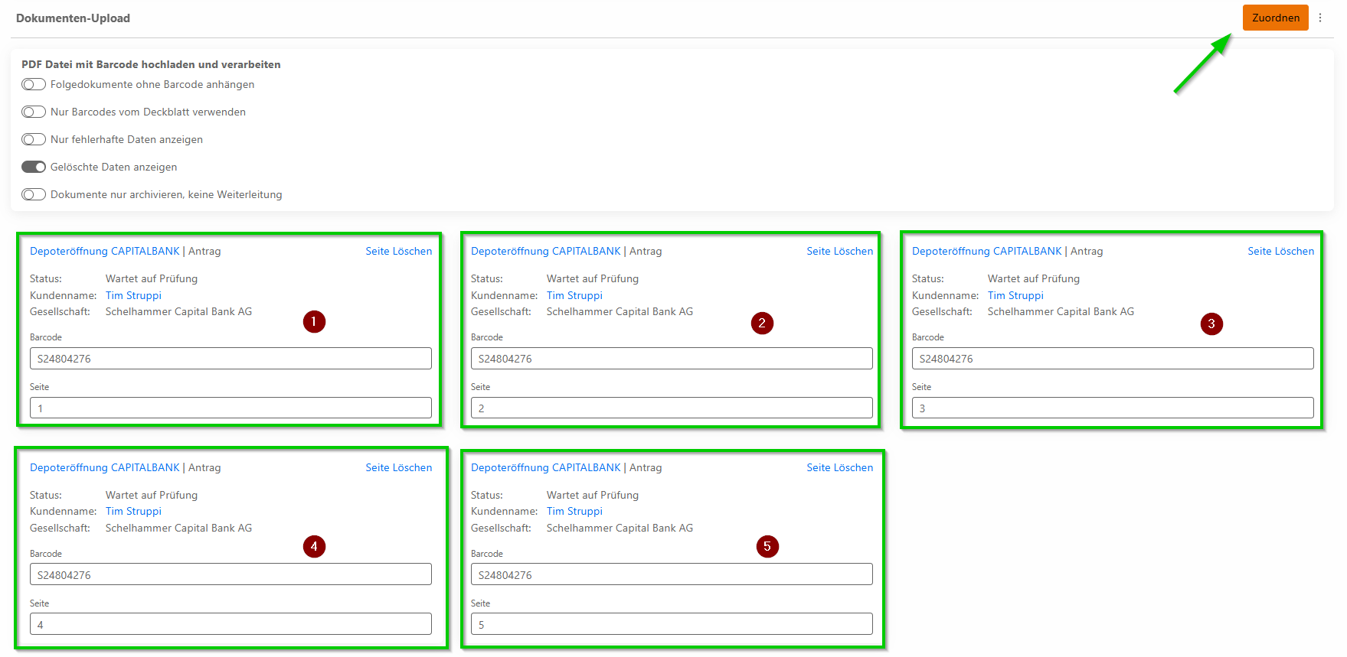Click the Seite field showing 4
This screenshot has height=657, width=1347.
[230, 624]
